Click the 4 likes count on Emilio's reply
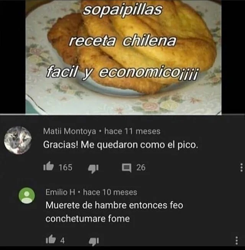Screen dimensions: 245x250 point(63,240)
